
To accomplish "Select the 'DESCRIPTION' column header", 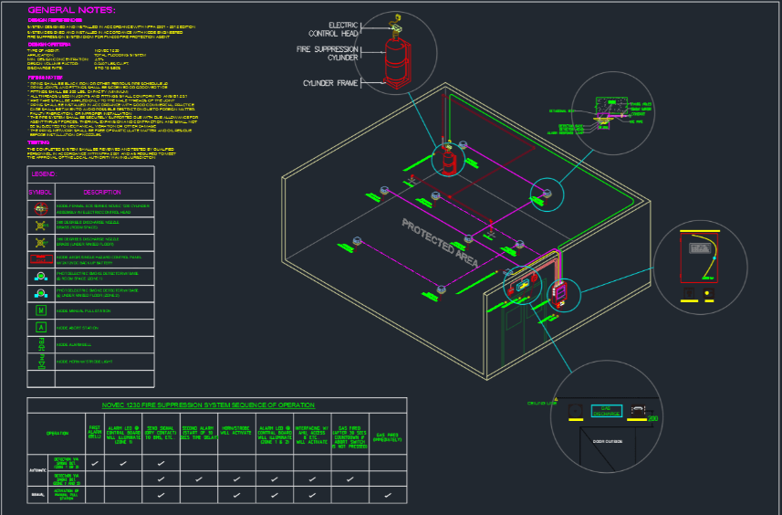I will click(102, 192).
